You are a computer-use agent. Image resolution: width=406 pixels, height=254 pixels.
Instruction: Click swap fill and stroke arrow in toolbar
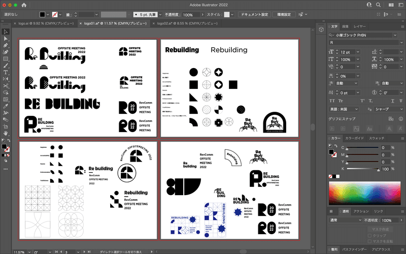pyautogui.click(x=9, y=140)
